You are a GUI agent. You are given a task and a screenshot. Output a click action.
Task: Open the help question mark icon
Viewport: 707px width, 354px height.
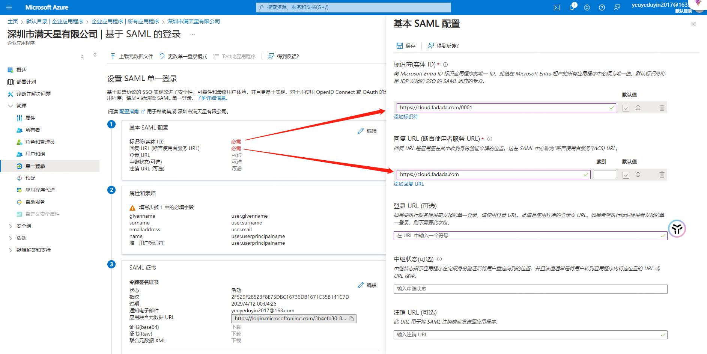point(602,8)
